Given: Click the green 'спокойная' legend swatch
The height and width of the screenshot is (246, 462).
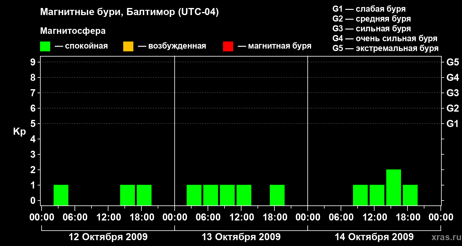Looking at the screenshot, I should pos(45,46).
